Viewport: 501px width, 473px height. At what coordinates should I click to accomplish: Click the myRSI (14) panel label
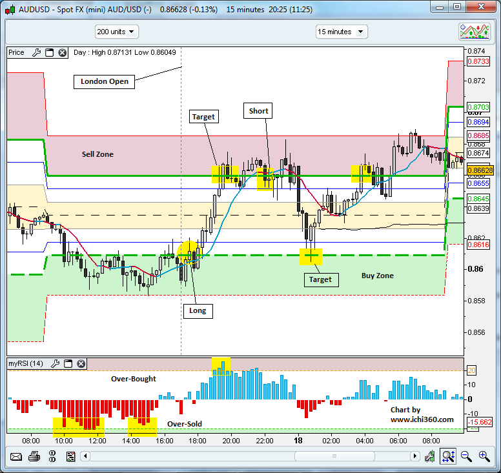26,364
